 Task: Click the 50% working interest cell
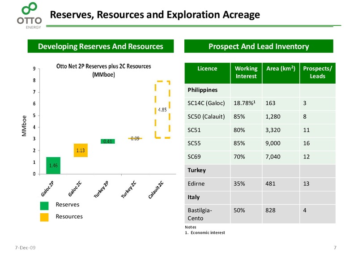pos(246,214)
